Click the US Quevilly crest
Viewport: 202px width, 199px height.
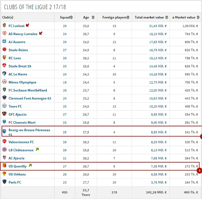[4, 166]
